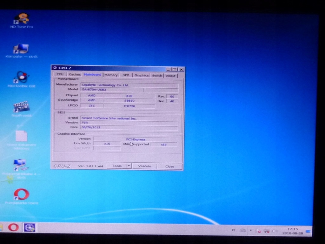
Task: Open the Action Center flag tray icon
Action: [x=258, y=231]
